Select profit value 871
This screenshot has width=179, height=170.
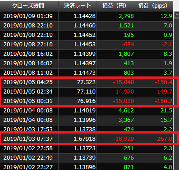pyautogui.click(x=129, y=167)
